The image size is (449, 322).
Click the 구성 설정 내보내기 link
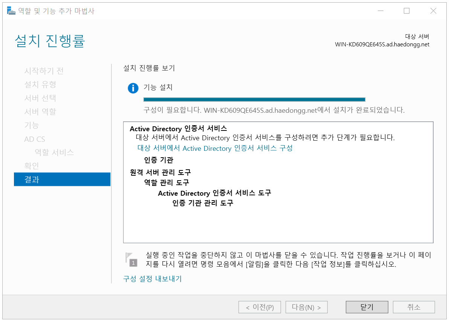[152, 279]
